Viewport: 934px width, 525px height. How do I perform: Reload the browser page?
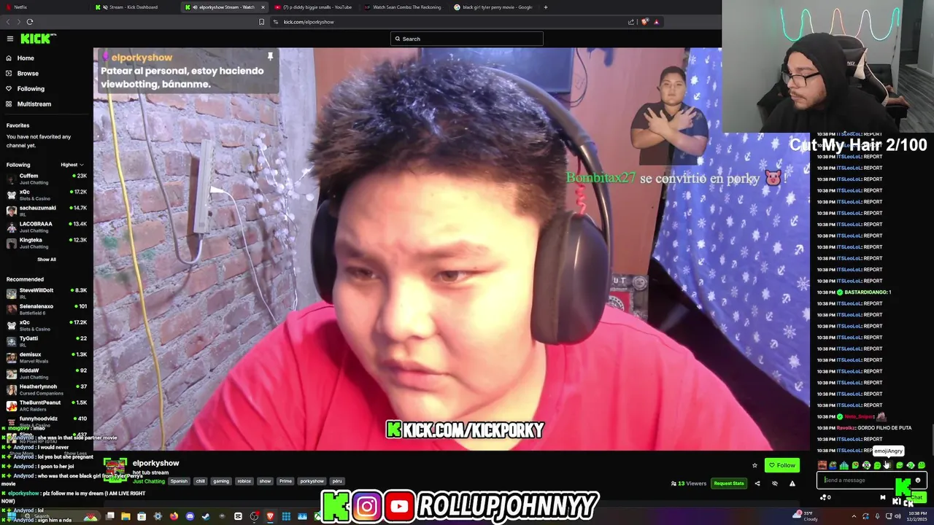click(30, 22)
